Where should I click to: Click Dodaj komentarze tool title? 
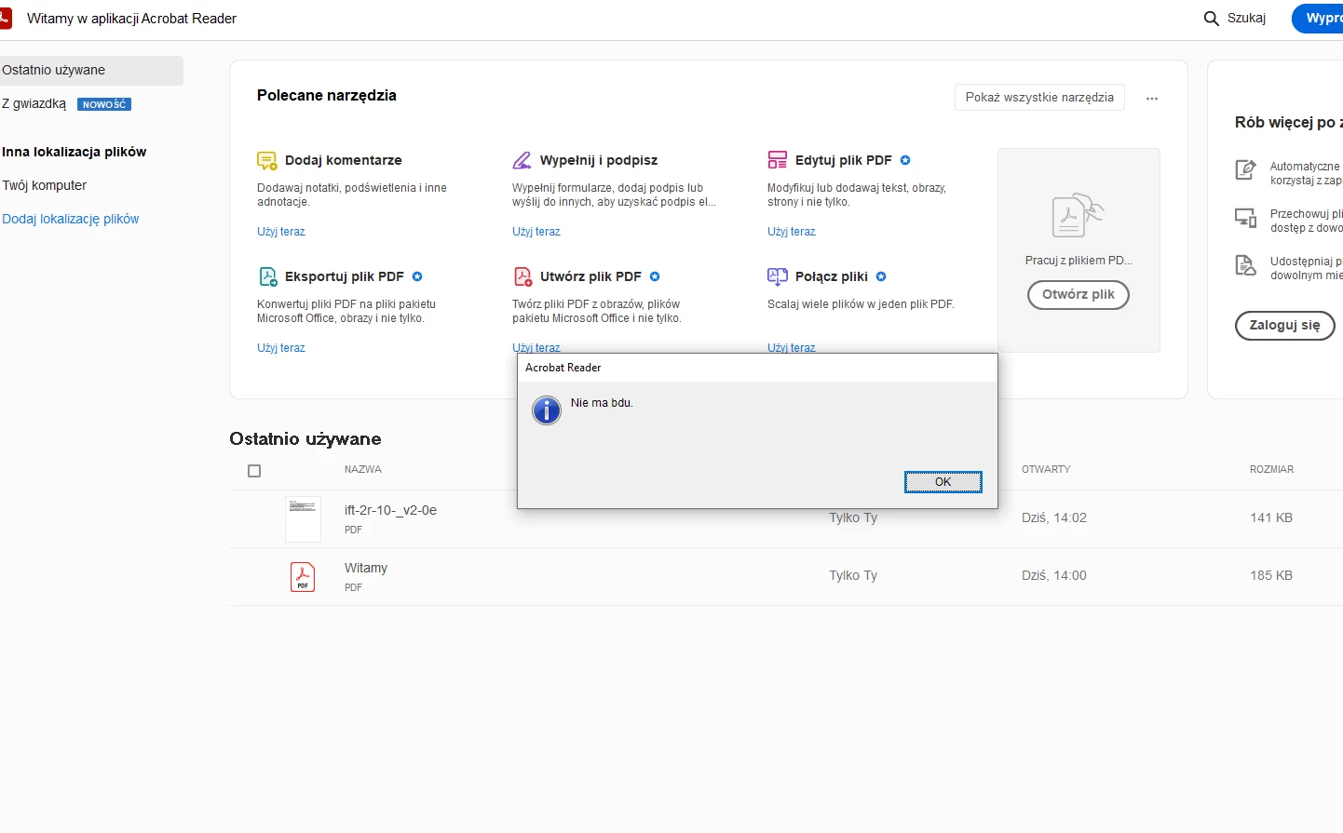click(x=344, y=160)
